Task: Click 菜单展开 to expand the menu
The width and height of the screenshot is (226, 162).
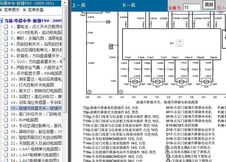Action: (x=12, y=10)
